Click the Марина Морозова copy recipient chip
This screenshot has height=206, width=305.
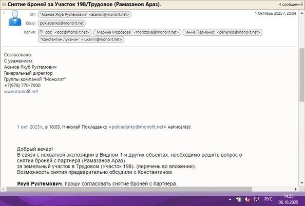point(137,32)
